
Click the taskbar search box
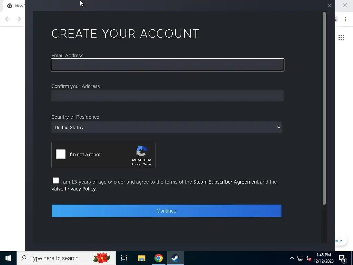(x=66, y=258)
